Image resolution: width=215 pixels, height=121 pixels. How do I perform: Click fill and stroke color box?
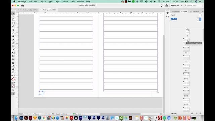(x=13, y=79)
